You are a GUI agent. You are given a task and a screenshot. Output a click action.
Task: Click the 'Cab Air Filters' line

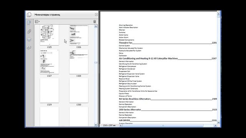pos(124,94)
